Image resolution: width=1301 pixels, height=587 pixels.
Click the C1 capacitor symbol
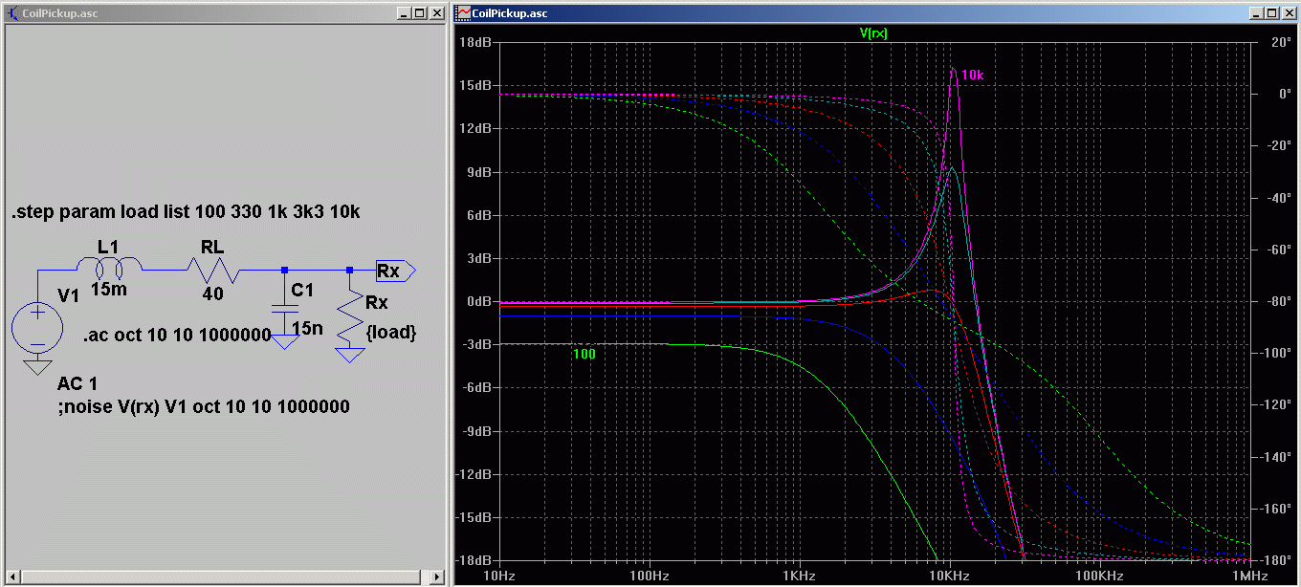(283, 310)
